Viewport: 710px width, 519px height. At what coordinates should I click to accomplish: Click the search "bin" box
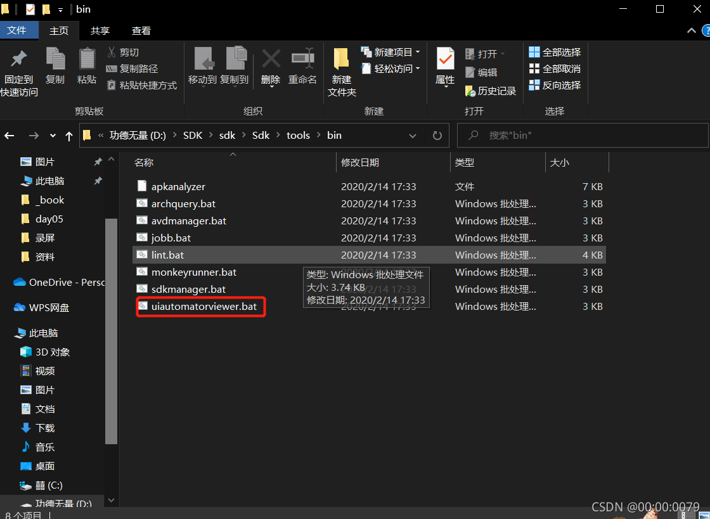[583, 135]
